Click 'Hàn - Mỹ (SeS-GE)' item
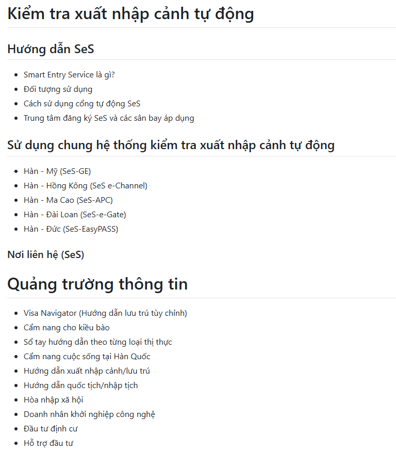 click(57, 171)
